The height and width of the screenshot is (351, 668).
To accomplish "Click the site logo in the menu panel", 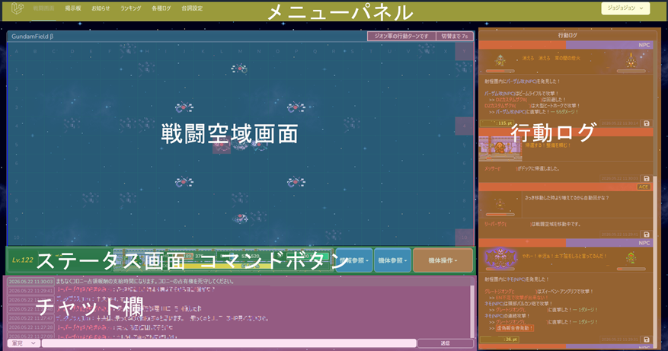I will [x=17, y=8].
